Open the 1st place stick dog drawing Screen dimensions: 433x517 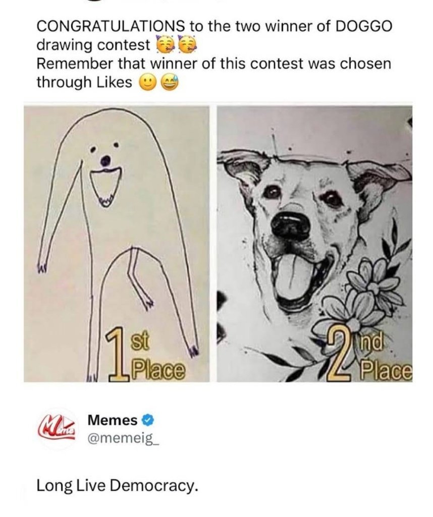click(117, 244)
